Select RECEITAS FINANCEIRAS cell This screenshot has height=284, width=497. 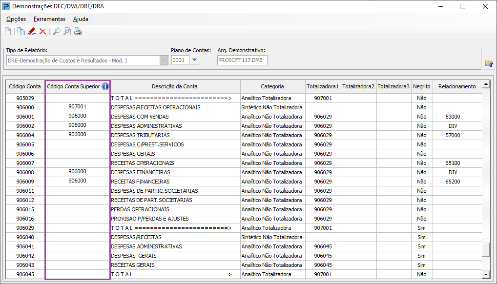tap(175, 182)
